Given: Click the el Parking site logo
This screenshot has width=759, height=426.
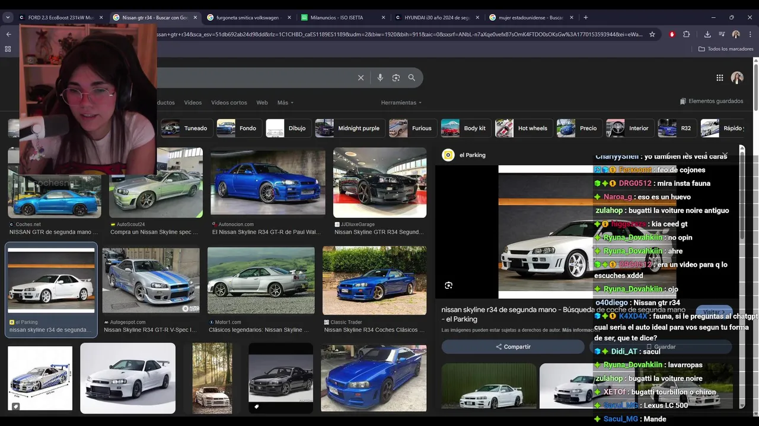Looking at the screenshot, I should [448, 155].
